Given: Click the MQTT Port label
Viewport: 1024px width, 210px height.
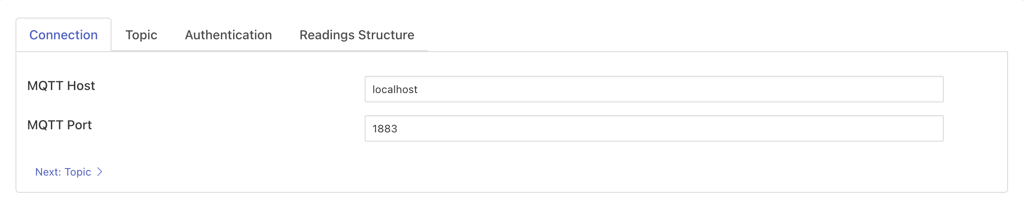Looking at the screenshot, I should (59, 125).
